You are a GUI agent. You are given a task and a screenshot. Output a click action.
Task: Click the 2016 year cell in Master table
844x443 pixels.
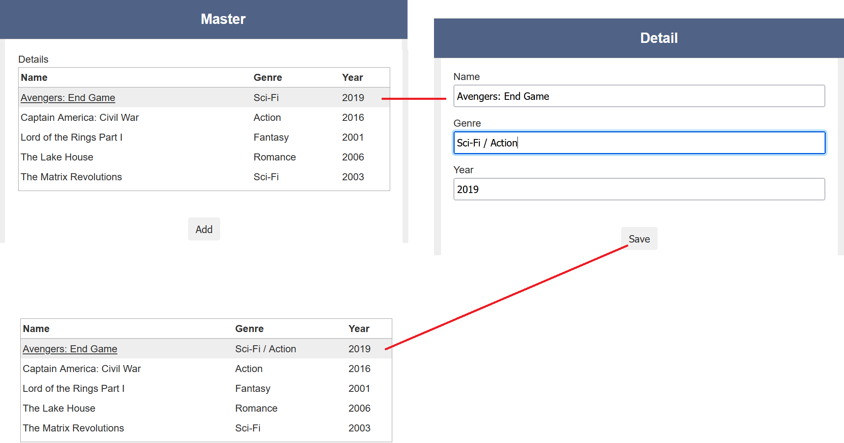point(353,118)
